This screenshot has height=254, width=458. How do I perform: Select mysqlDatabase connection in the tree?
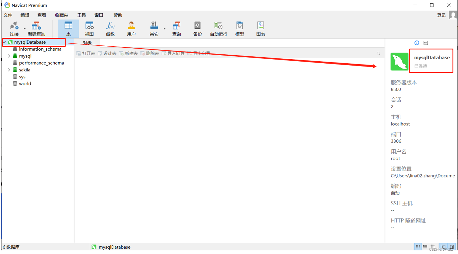click(30, 42)
